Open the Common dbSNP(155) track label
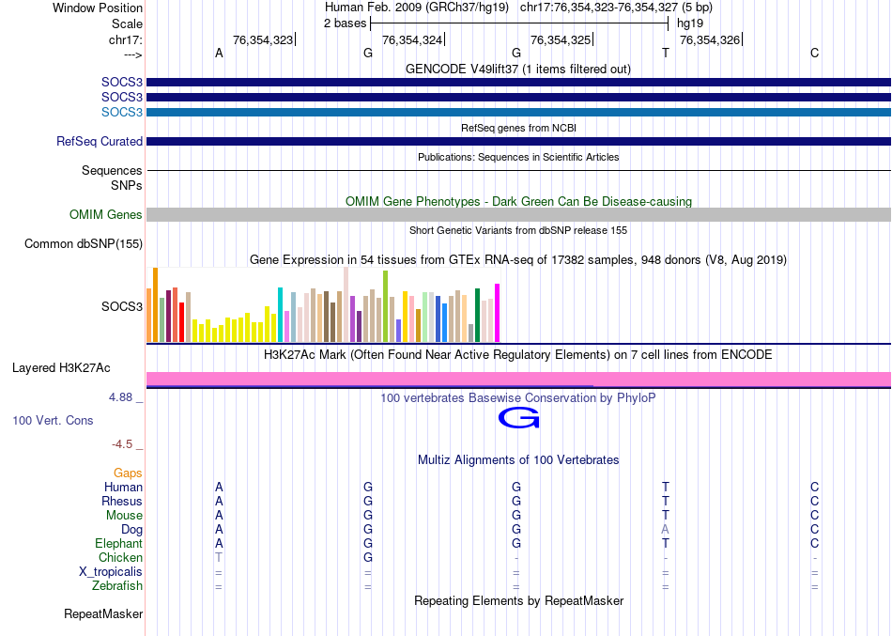This screenshot has width=892, height=636. pyautogui.click(x=83, y=243)
